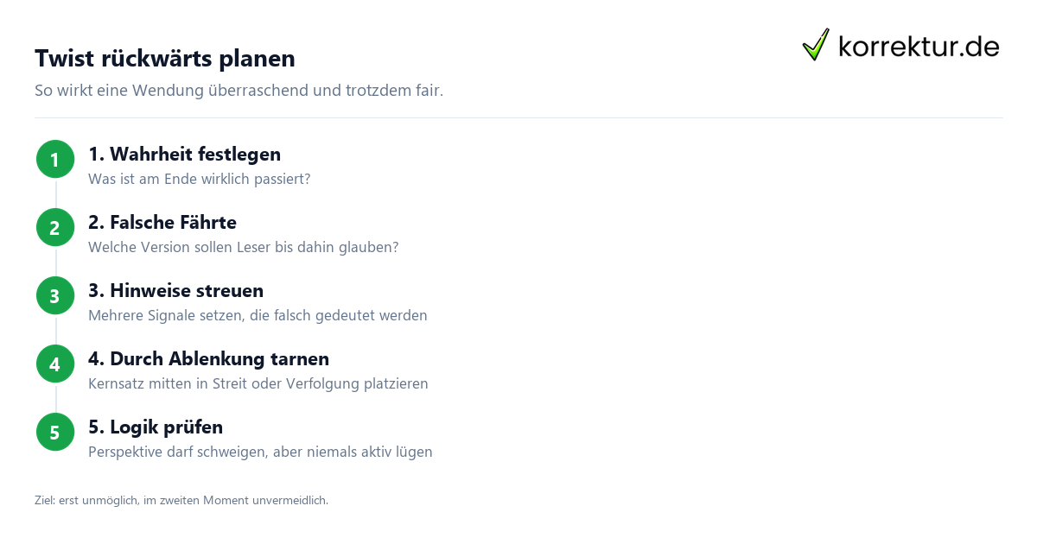Click the green step 4 circle
This screenshot has width=1037, height=544.
55,364
